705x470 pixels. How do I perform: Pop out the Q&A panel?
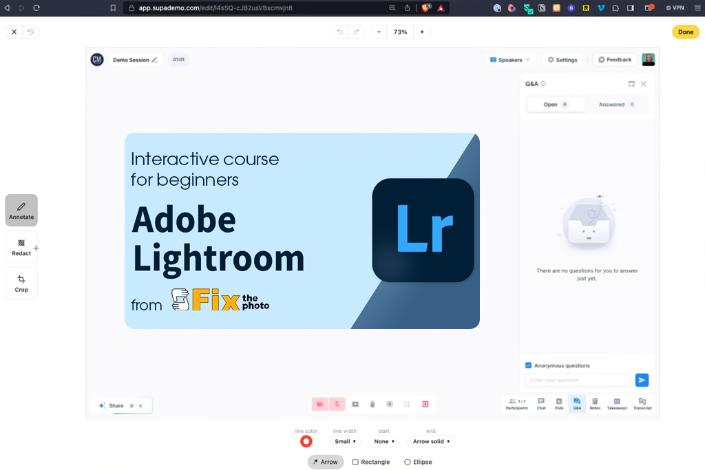pyautogui.click(x=631, y=84)
